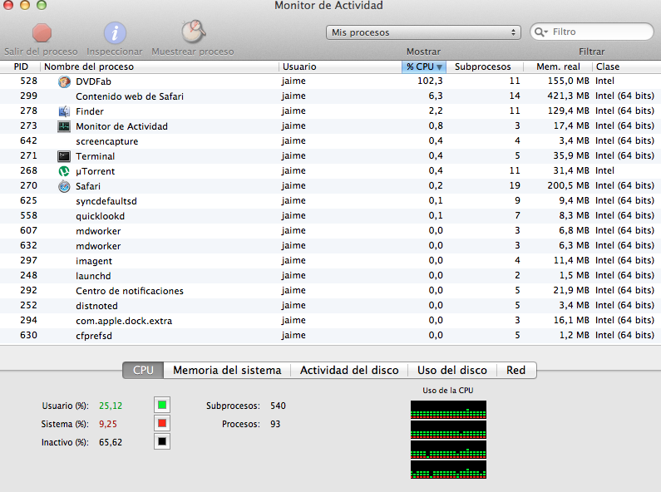The height and width of the screenshot is (492, 661).
Task: Click the 102,3 CPU value of DVDFab
Action: 430,81
